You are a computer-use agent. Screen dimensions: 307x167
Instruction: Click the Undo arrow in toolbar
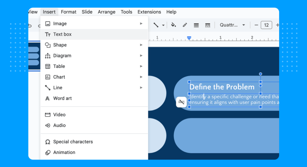[x=30, y=26]
